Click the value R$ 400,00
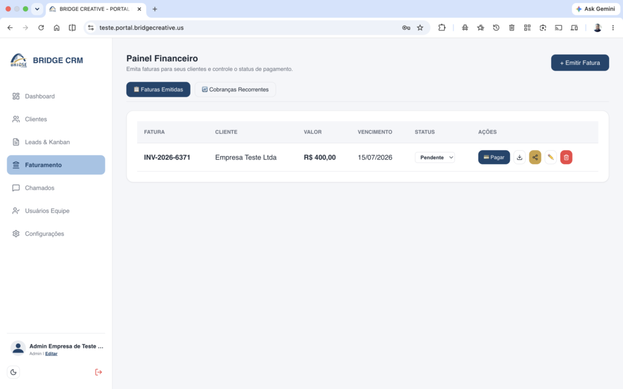The width and height of the screenshot is (623, 389). point(319,157)
